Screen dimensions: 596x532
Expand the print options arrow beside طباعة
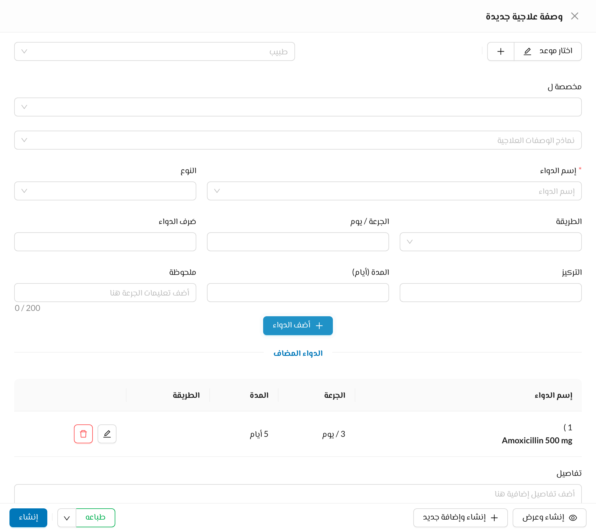(67, 518)
